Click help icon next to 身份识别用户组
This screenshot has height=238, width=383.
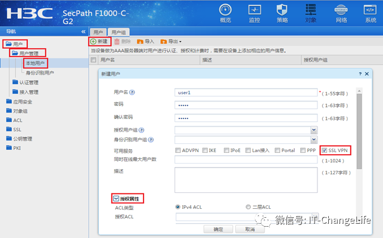click(151, 140)
